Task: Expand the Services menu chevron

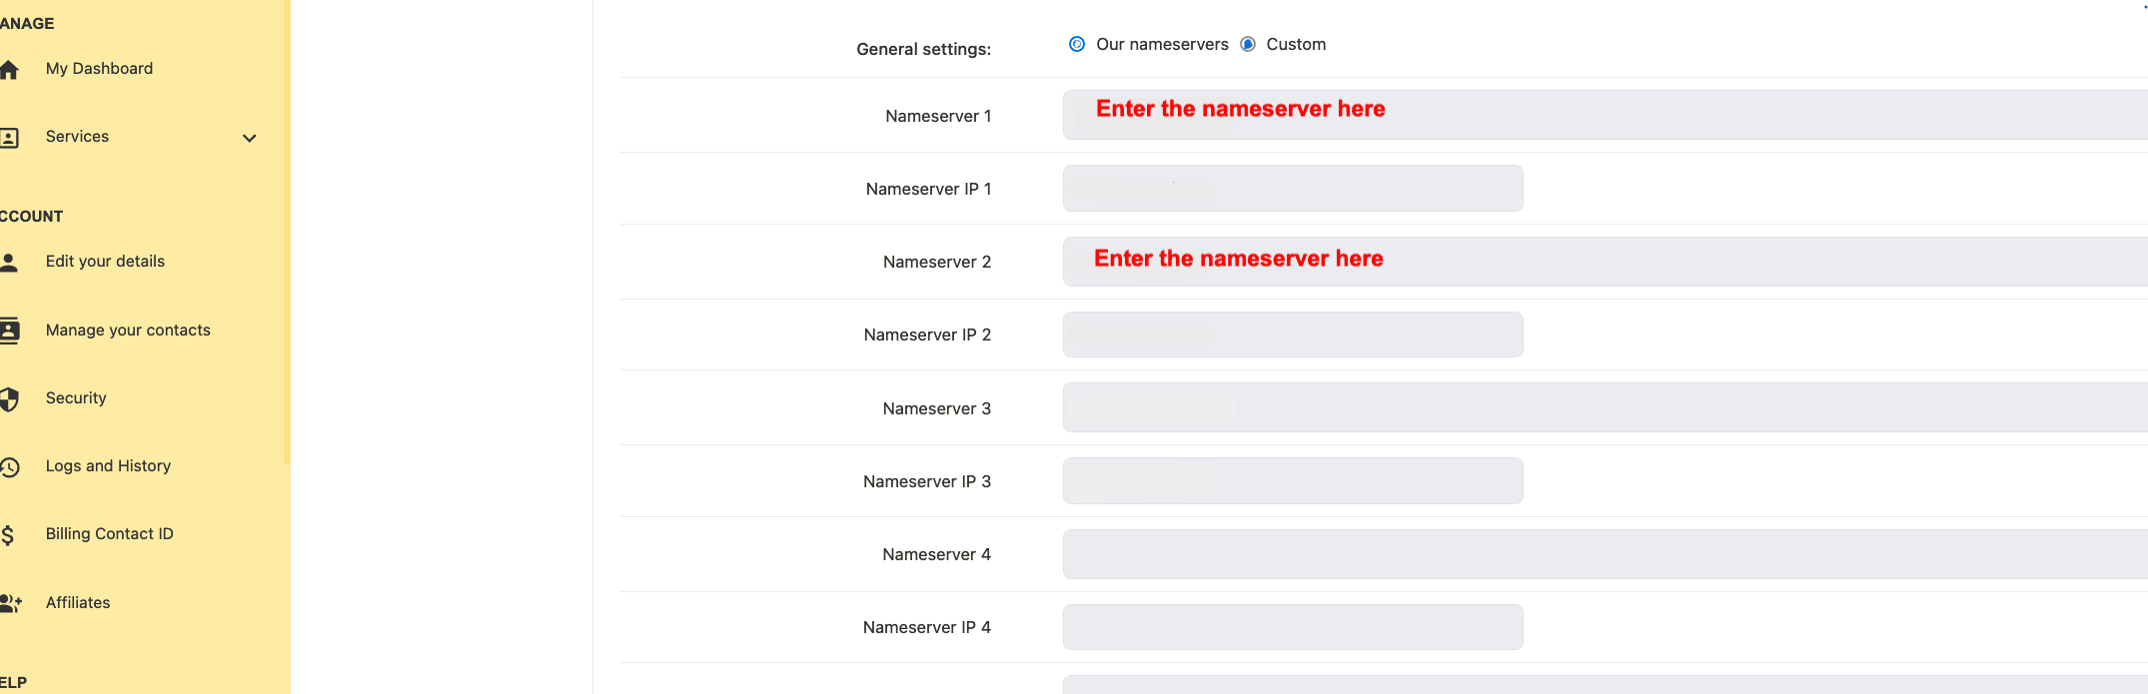Action: click(250, 138)
